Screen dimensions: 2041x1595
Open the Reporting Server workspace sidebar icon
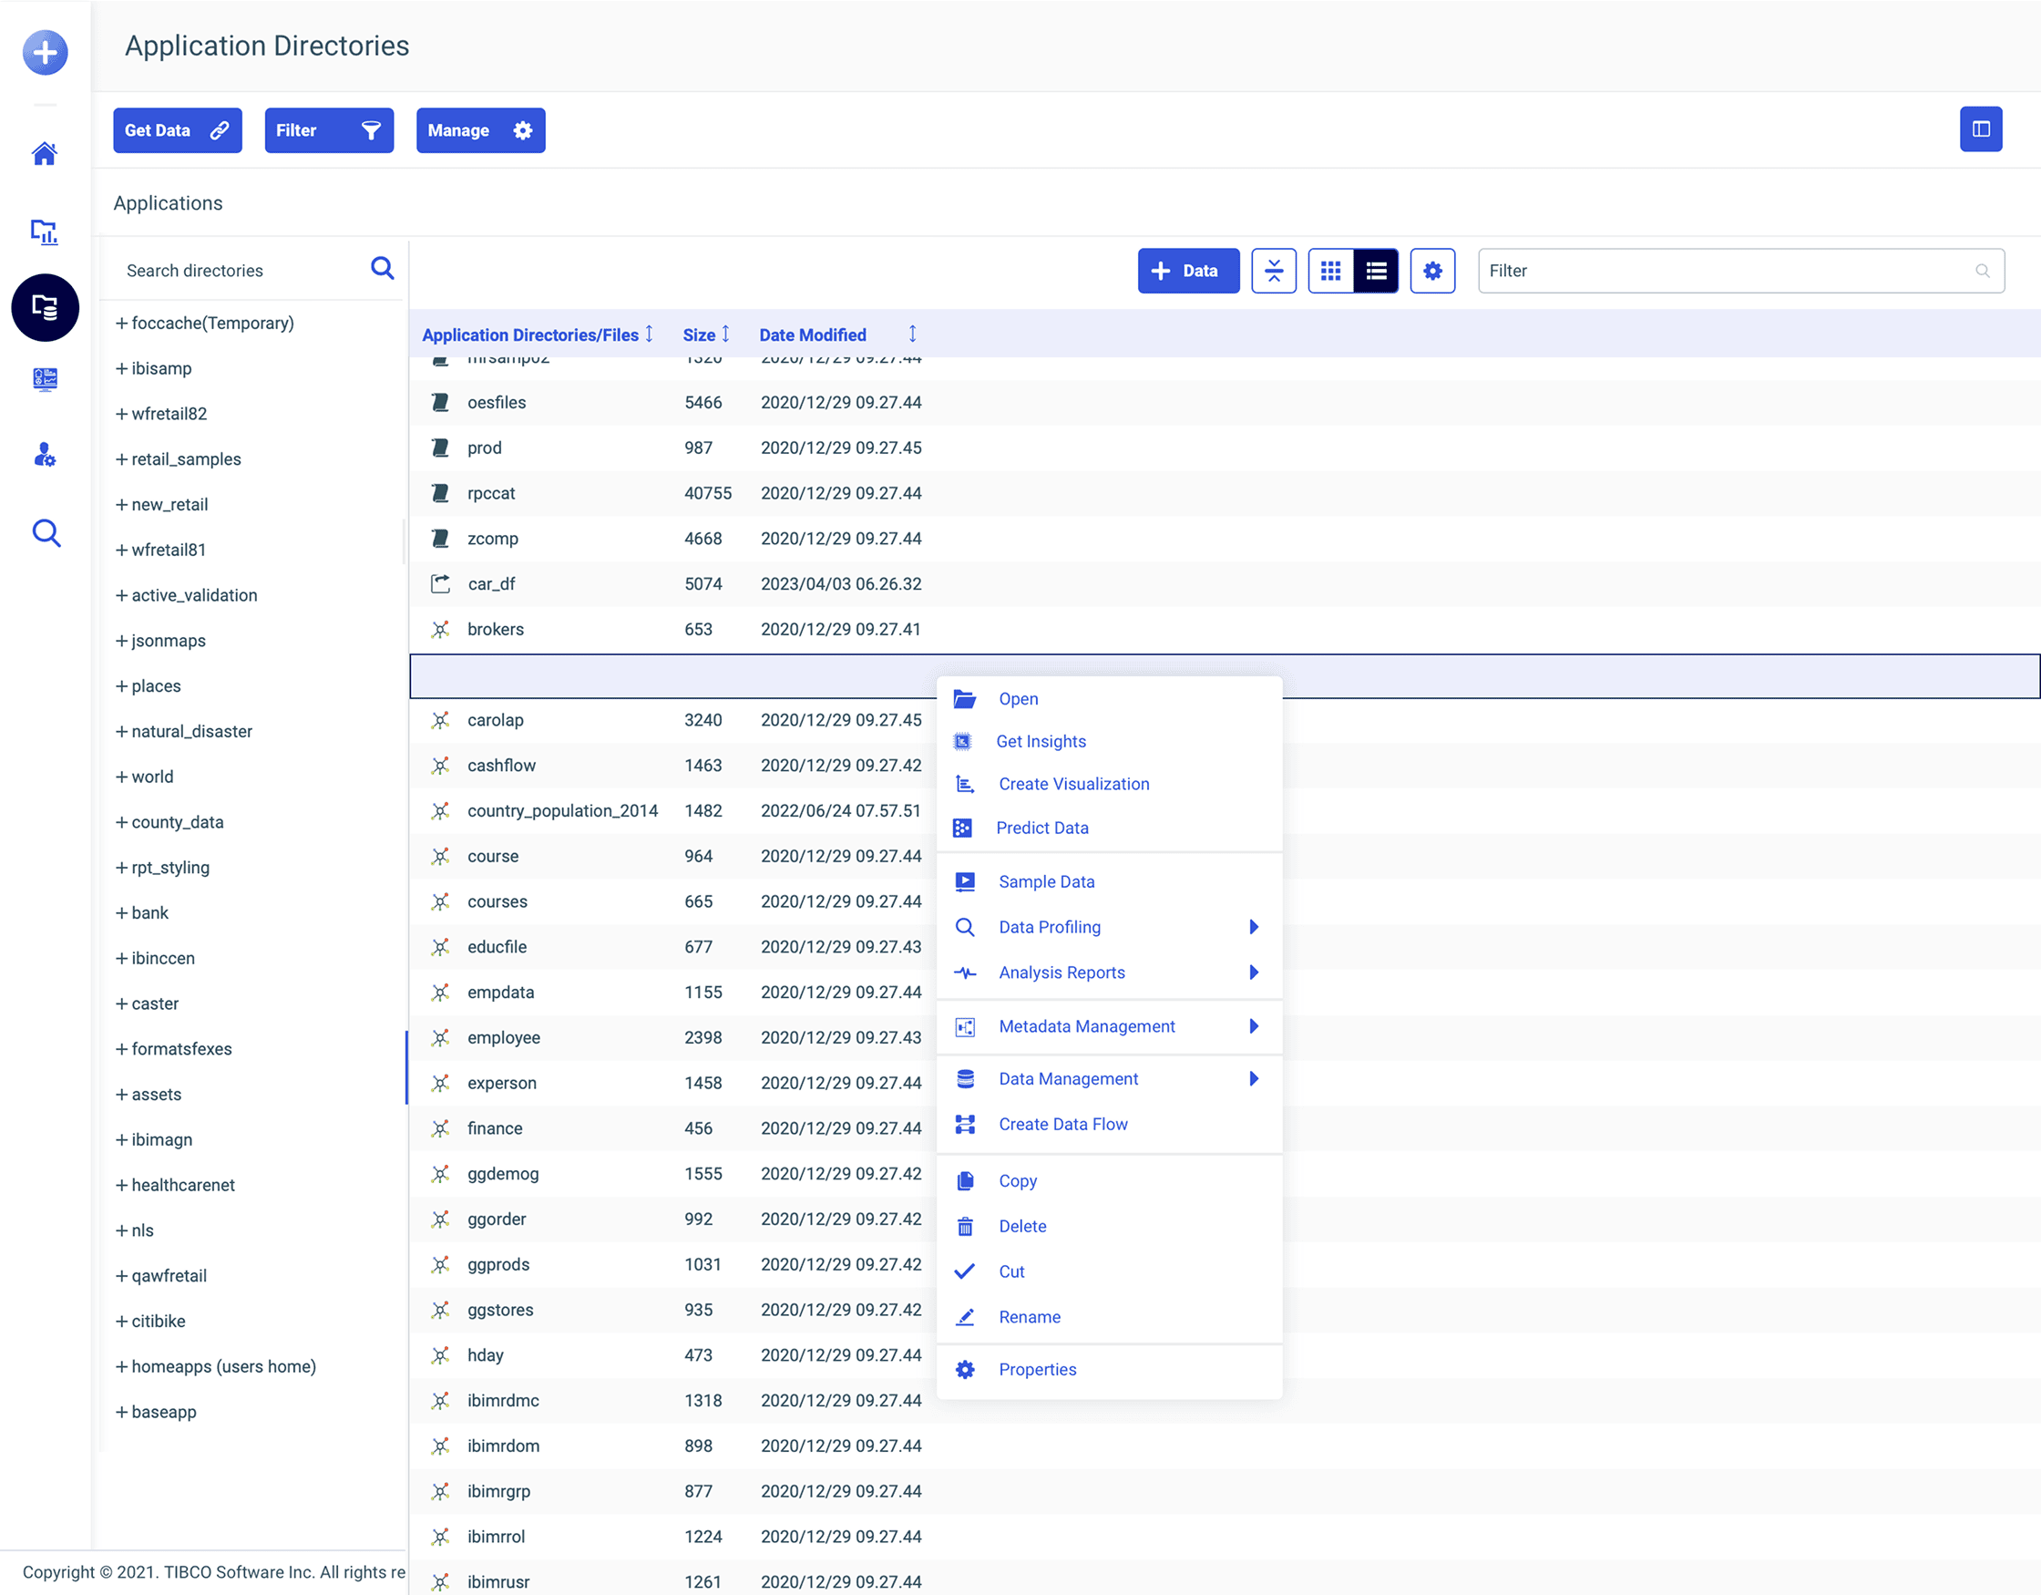point(45,378)
